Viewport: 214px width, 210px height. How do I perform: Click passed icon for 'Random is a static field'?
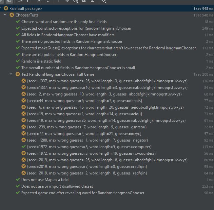click(18, 61)
